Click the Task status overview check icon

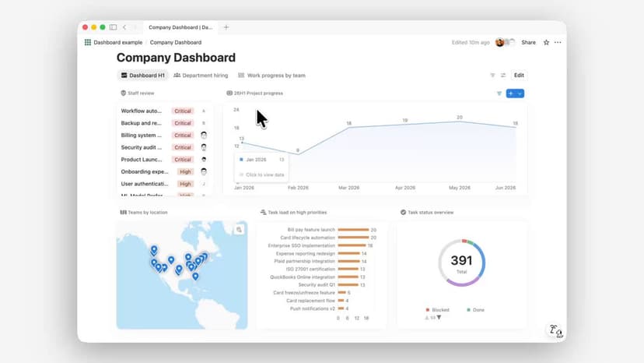[404, 213]
